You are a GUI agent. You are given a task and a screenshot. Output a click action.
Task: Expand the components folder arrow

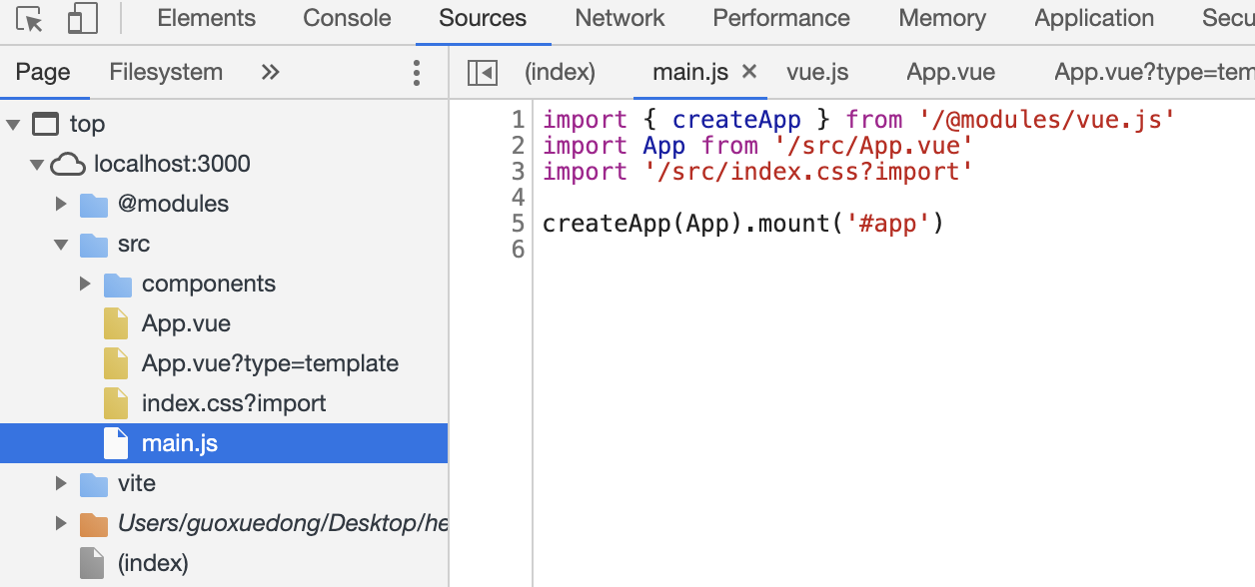pos(85,284)
